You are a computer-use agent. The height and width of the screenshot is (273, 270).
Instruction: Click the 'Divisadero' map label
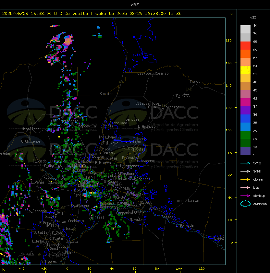click(144, 161)
